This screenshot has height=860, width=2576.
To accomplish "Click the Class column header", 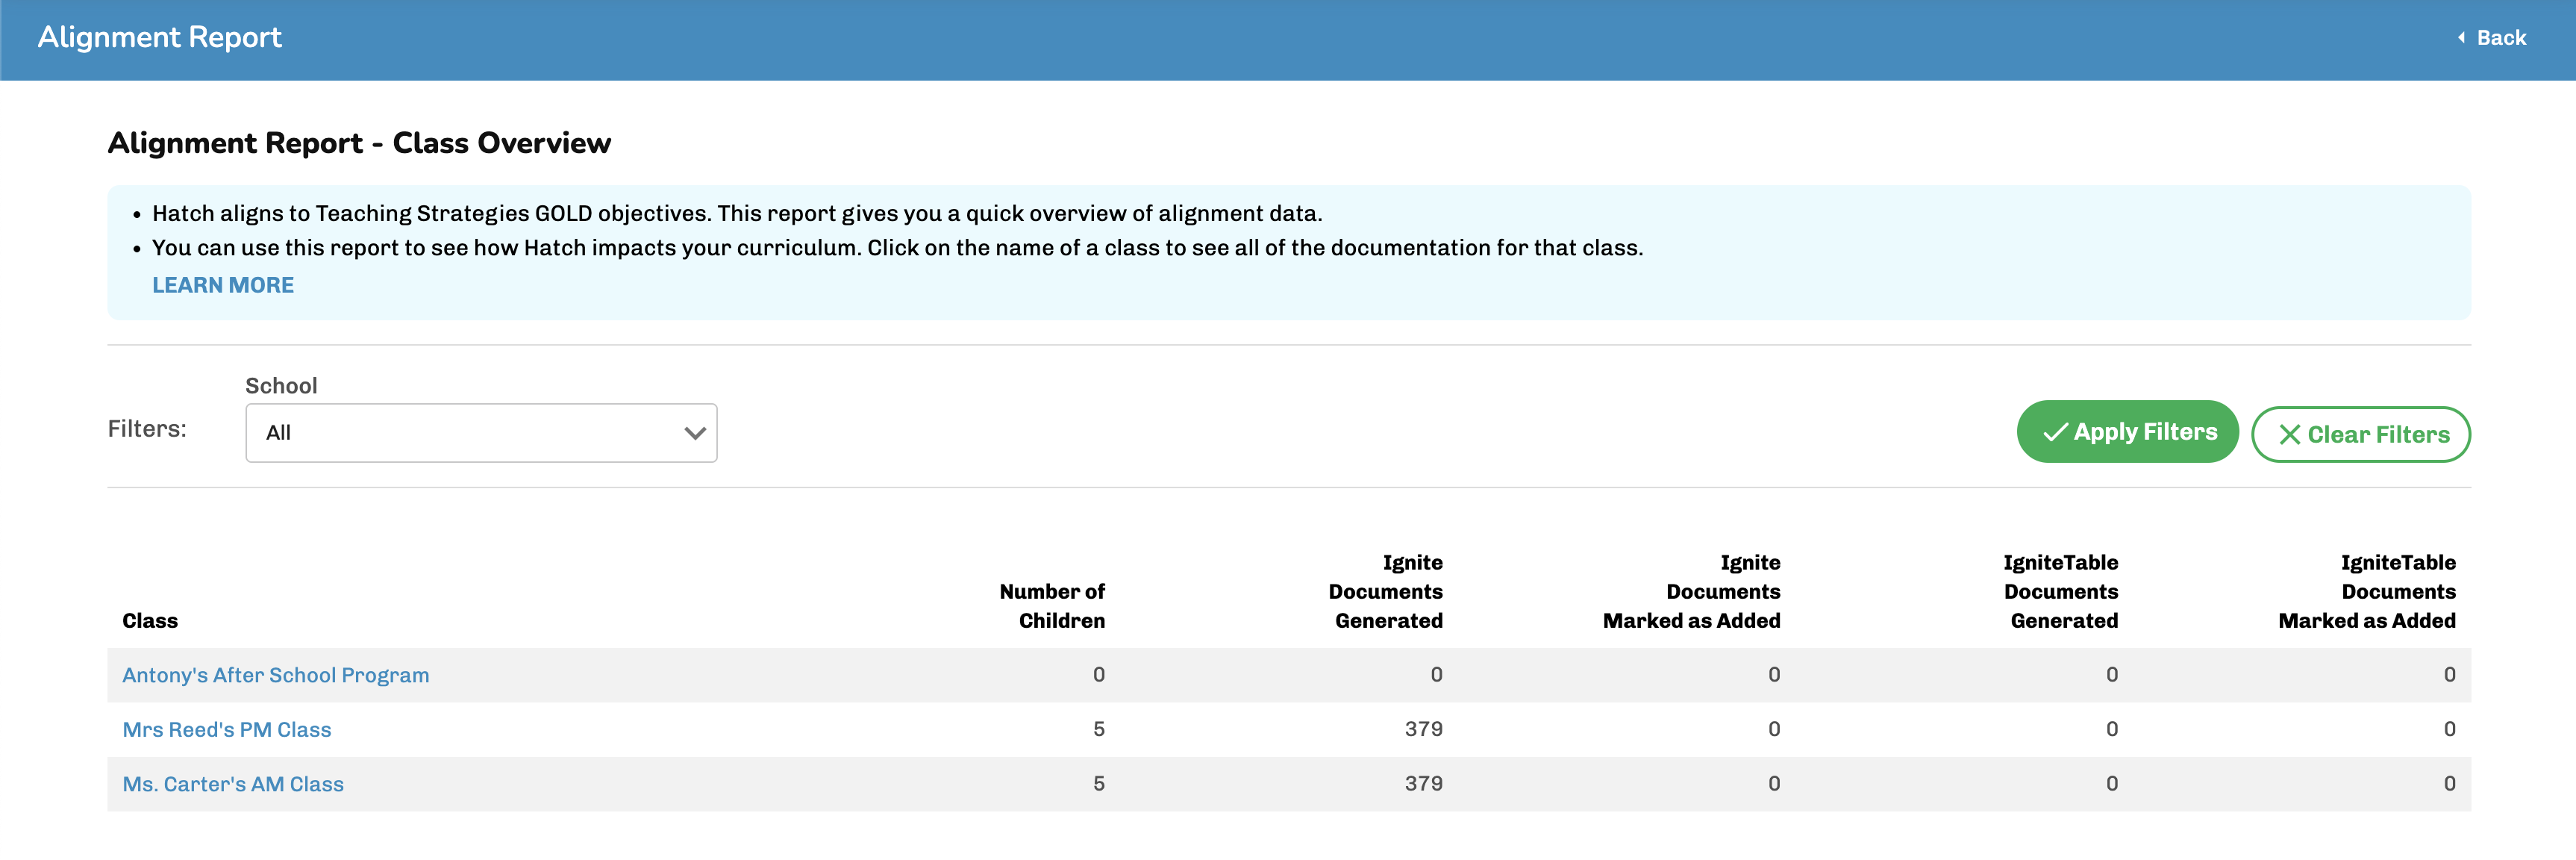I will click(x=150, y=621).
